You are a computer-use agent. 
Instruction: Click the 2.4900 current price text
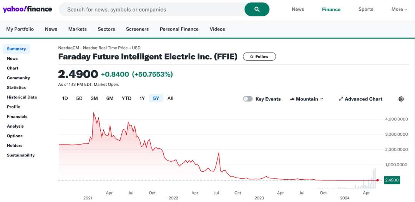(x=78, y=74)
